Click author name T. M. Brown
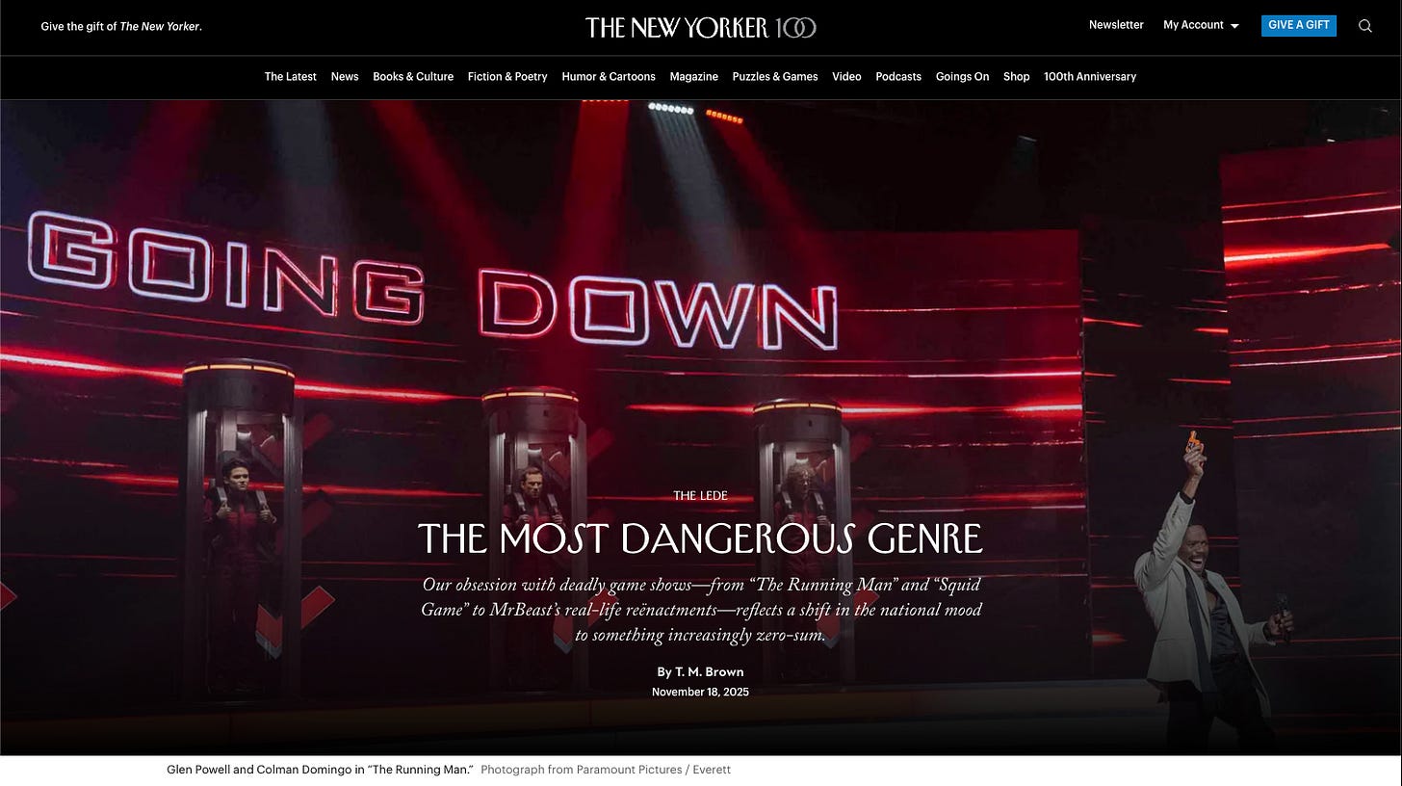1402x786 pixels. coord(710,672)
